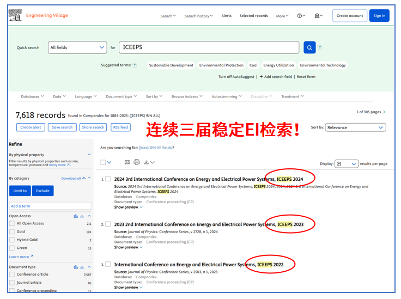Open the Date filter menu
Viewport: 401px width, 299px height.
(x=59, y=96)
